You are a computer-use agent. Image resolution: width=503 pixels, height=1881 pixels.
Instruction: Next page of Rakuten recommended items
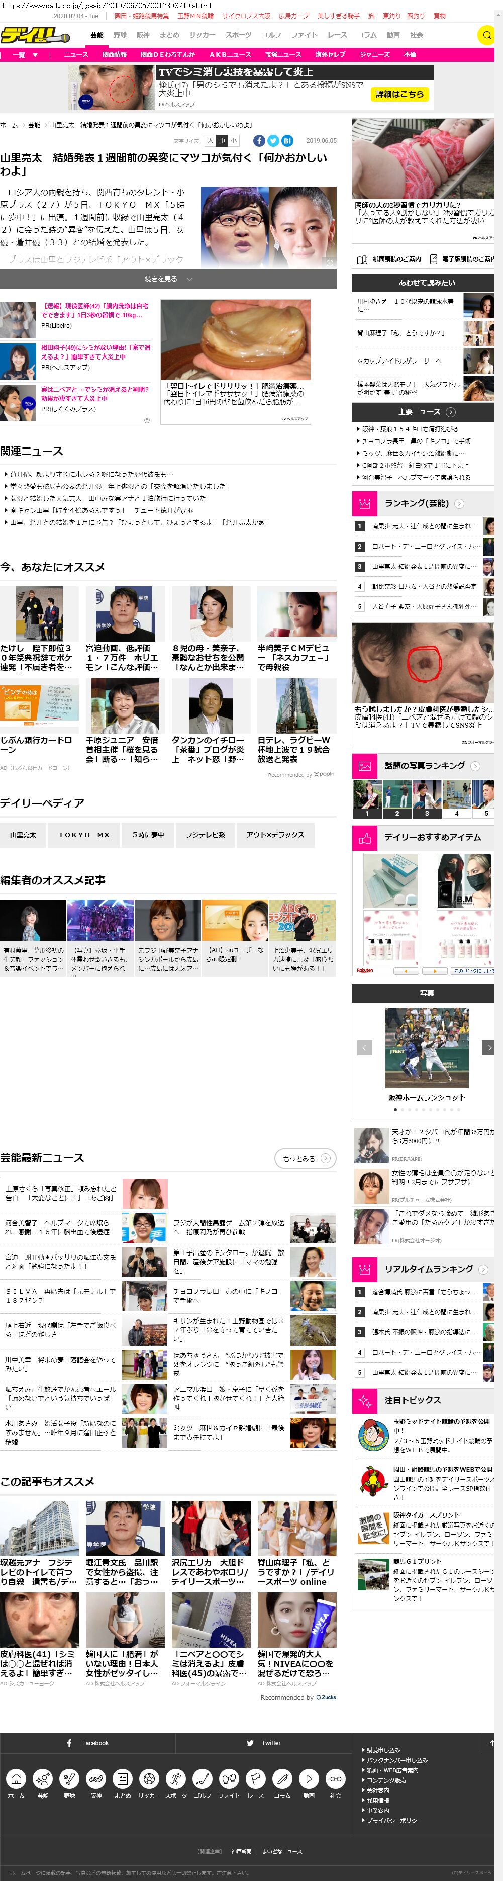coord(434,970)
